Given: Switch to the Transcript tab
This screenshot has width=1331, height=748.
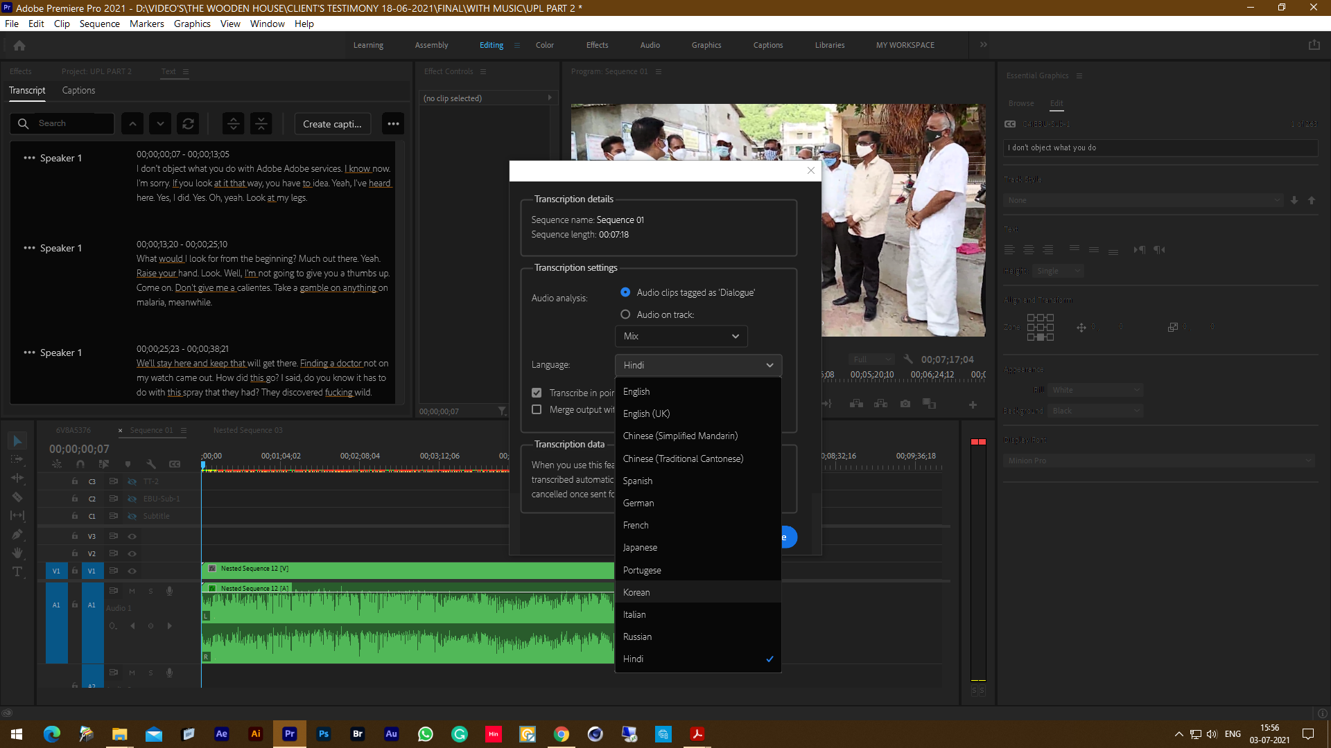Looking at the screenshot, I should pos(28,91).
